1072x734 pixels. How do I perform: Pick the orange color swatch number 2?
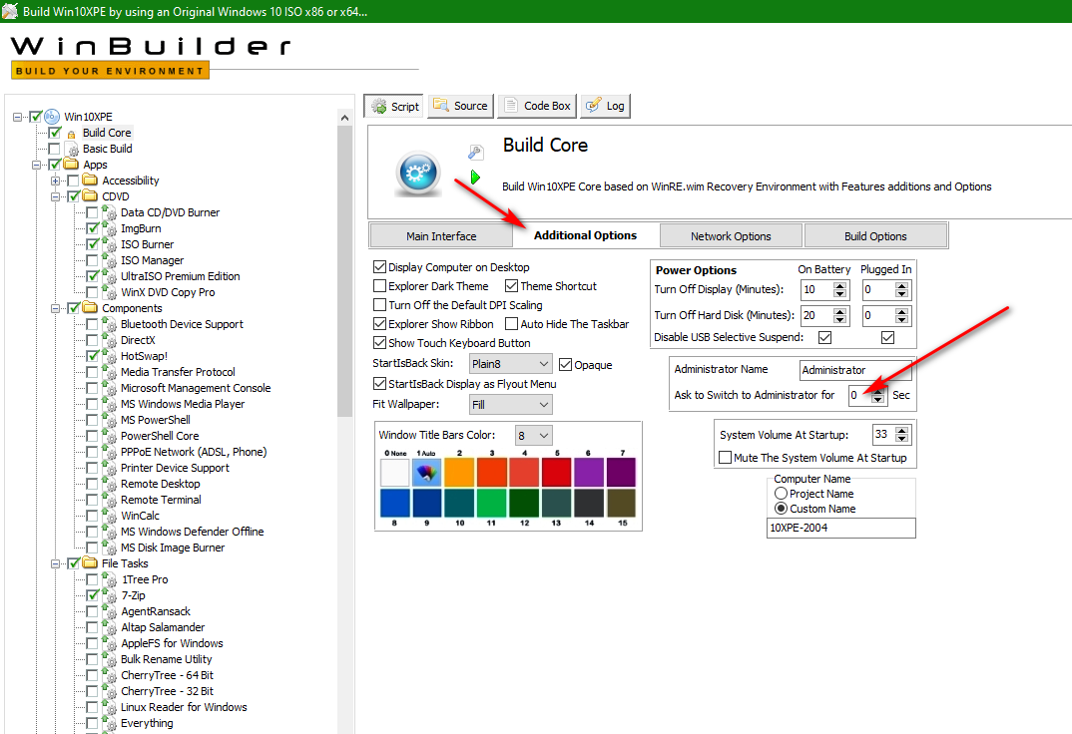(x=459, y=473)
